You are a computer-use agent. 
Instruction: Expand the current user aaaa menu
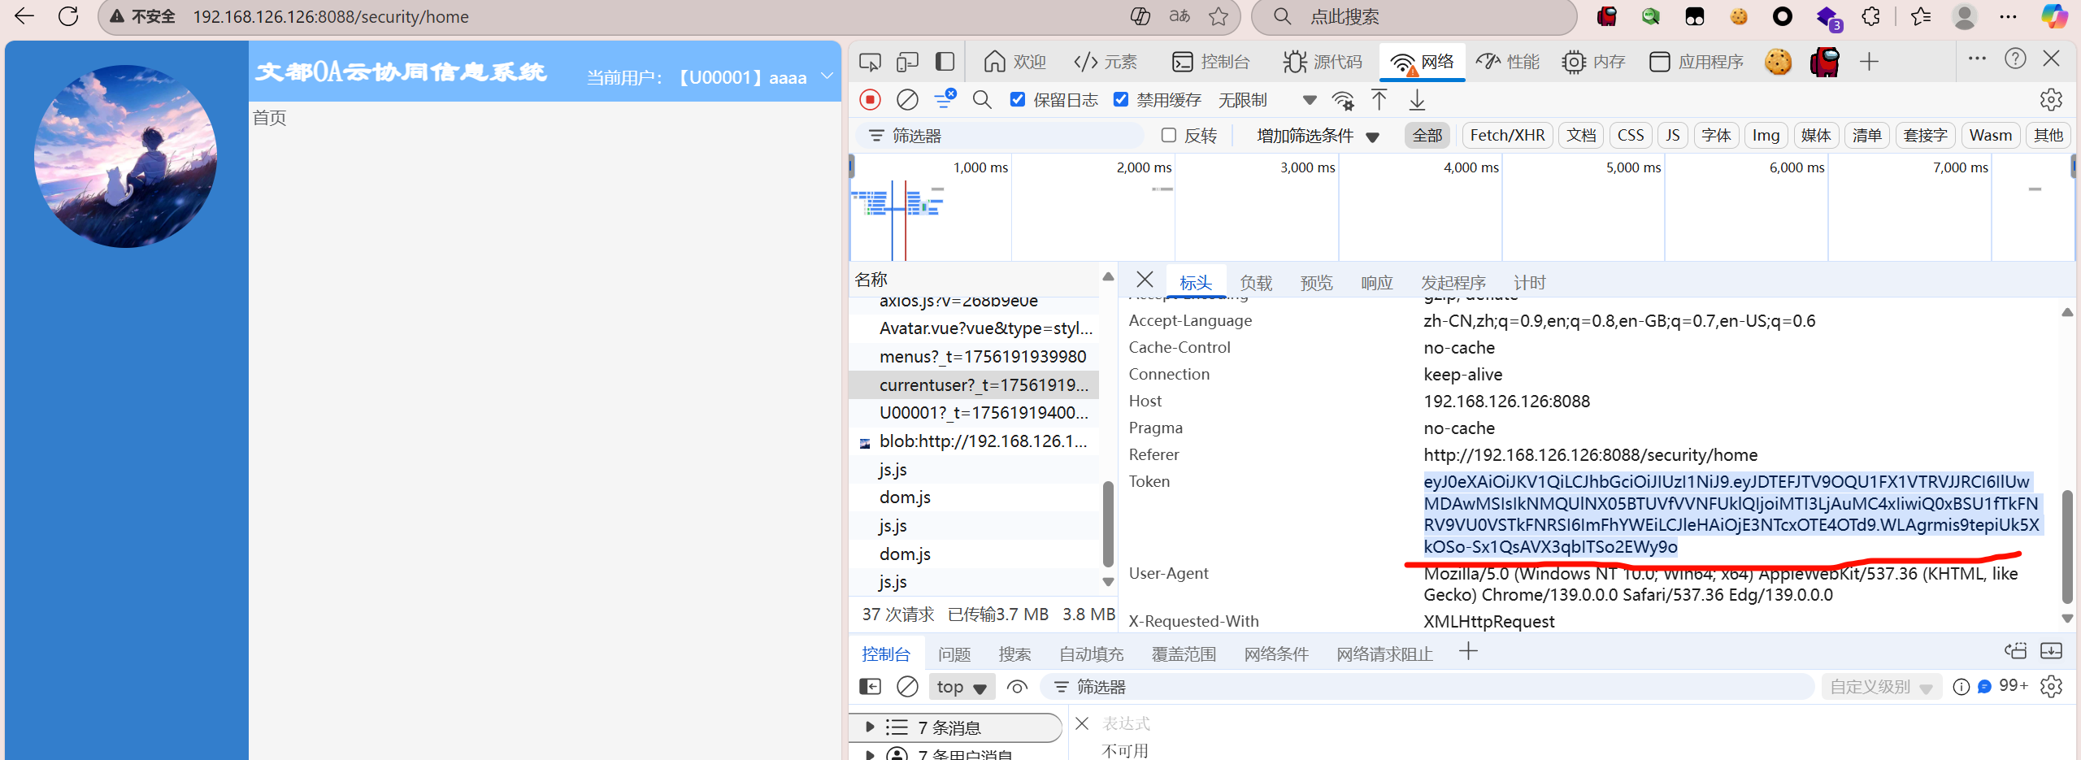click(x=827, y=76)
